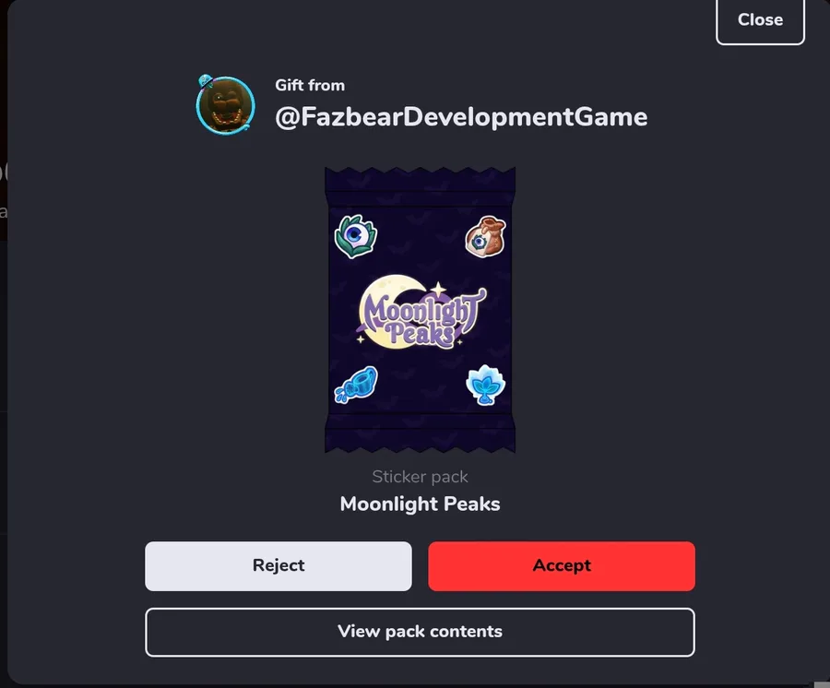Open View pack contents
This screenshot has width=830, height=688.
420,632
